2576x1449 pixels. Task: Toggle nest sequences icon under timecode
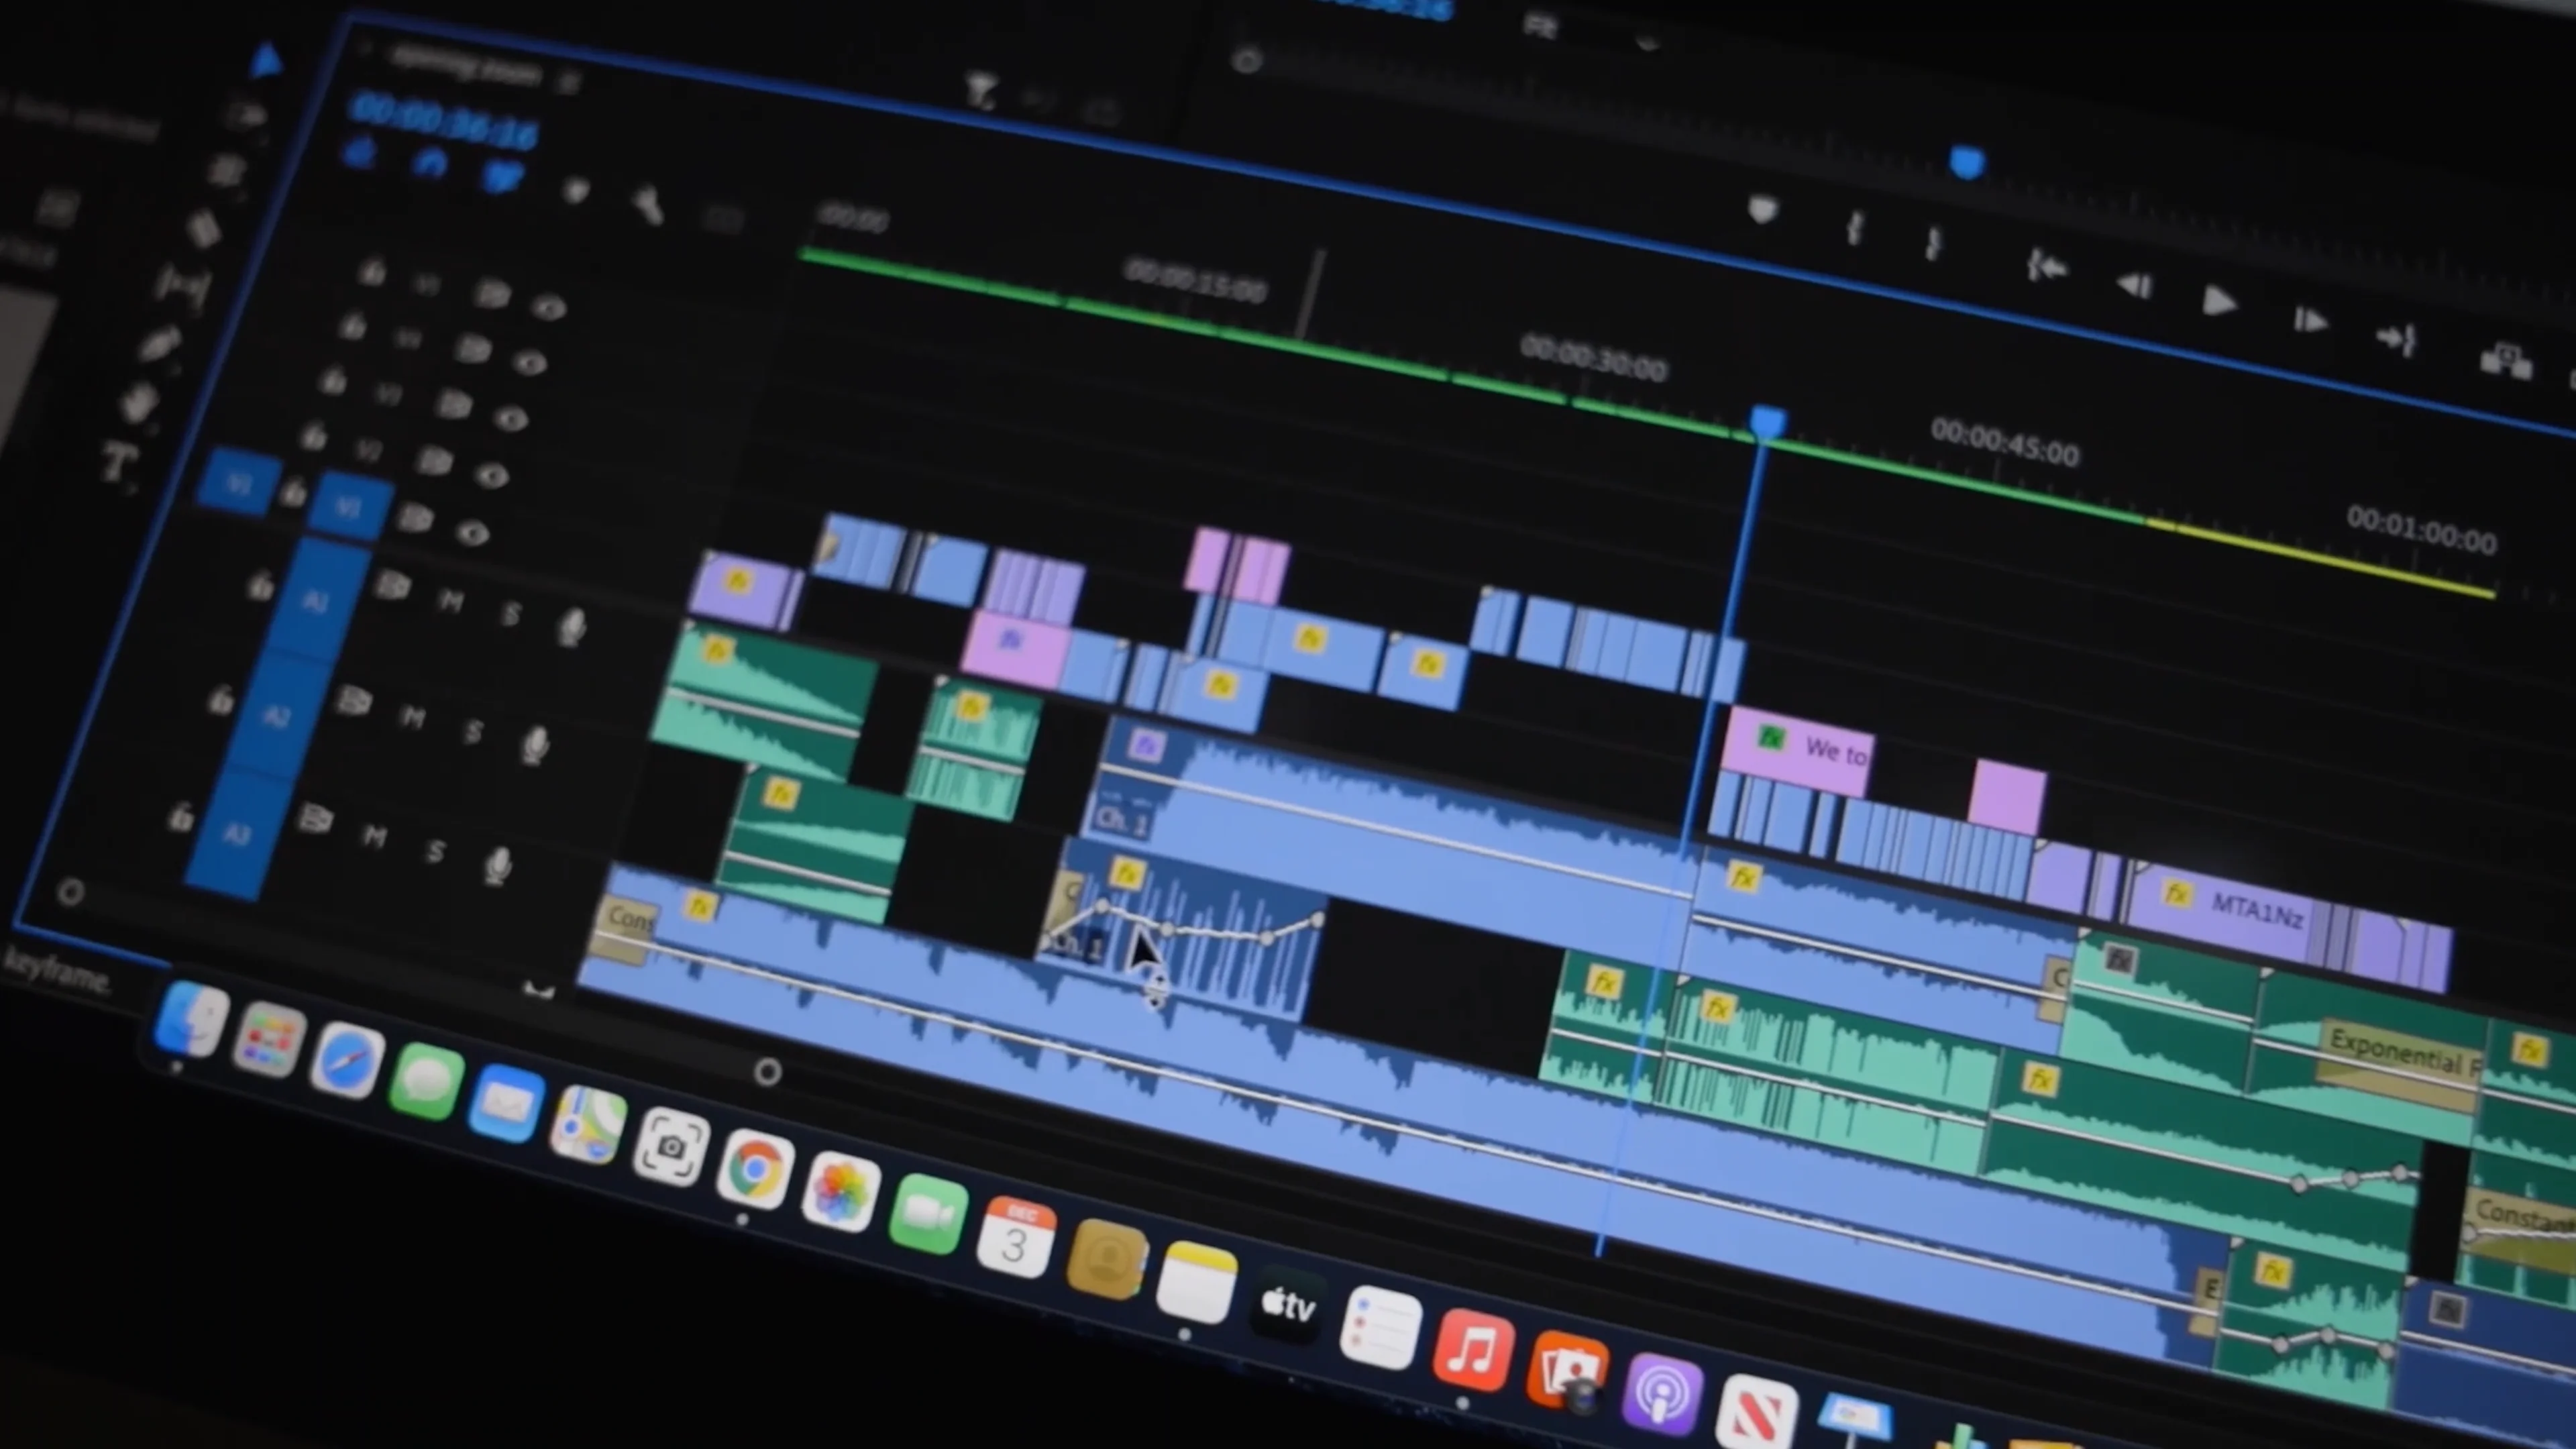[359, 153]
